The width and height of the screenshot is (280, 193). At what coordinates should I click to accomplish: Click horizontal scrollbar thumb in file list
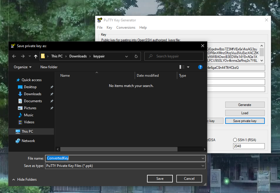click(x=119, y=149)
